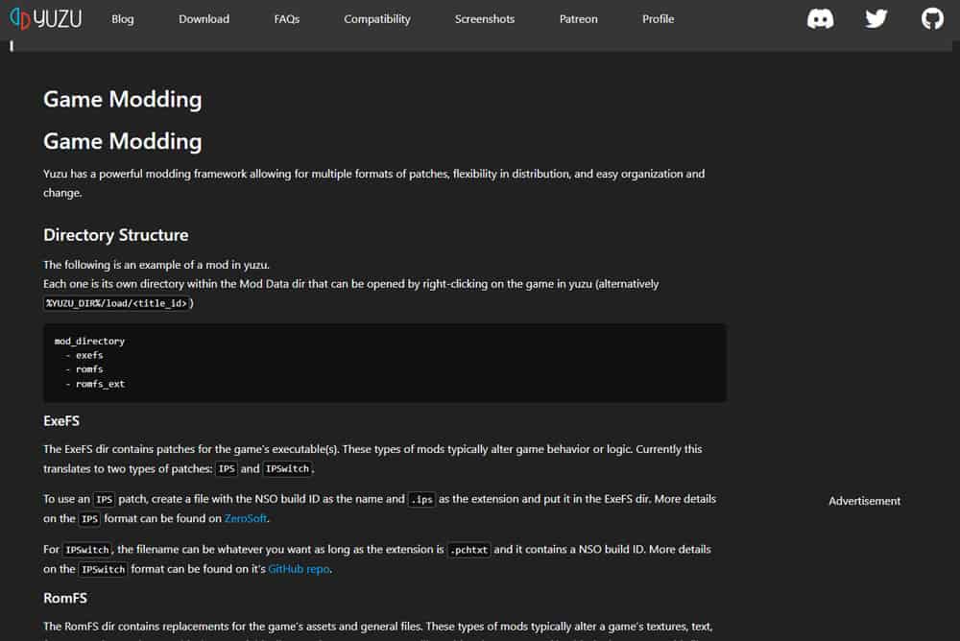
Task: Click the Directory Structure heading
Action: 116,235
